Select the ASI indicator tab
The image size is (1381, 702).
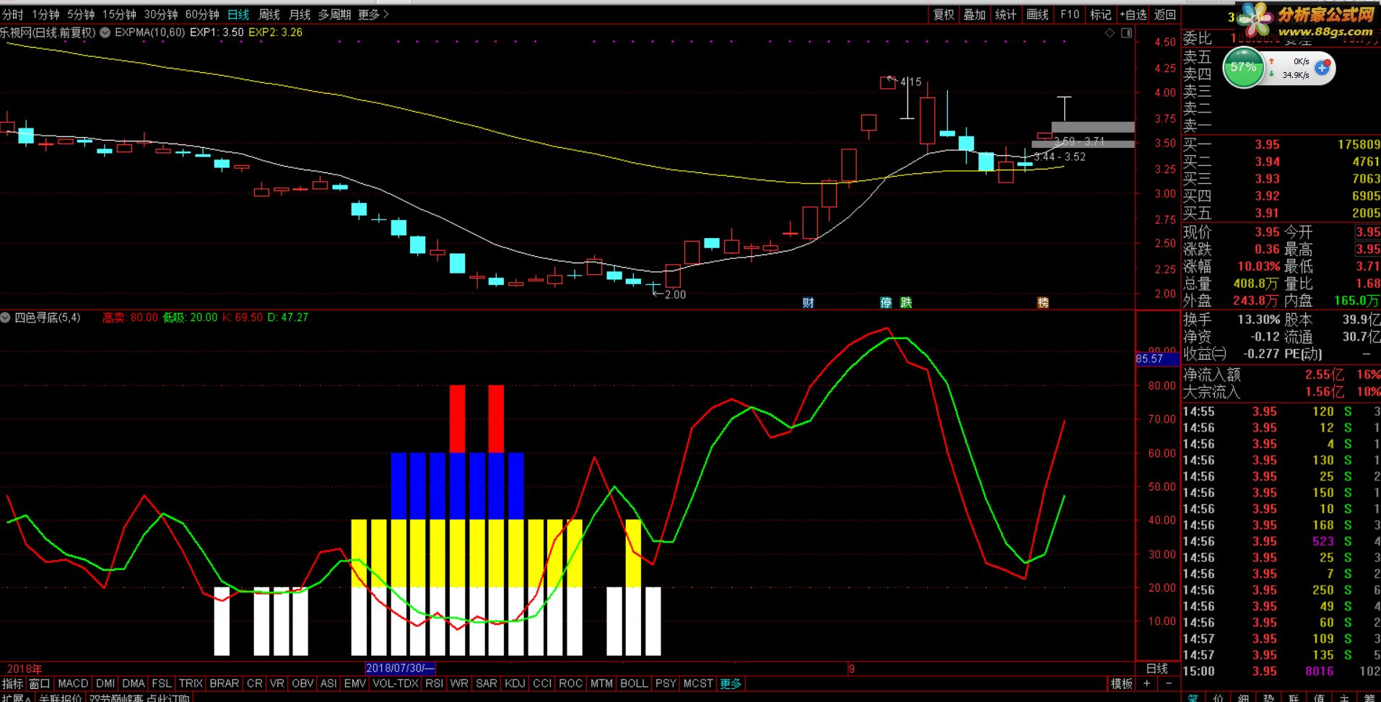[328, 683]
